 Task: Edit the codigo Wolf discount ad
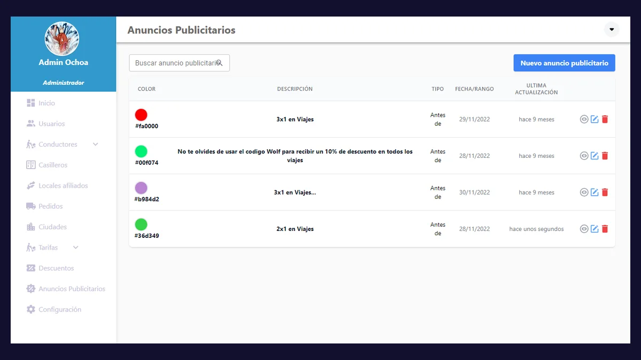tap(595, 156)
